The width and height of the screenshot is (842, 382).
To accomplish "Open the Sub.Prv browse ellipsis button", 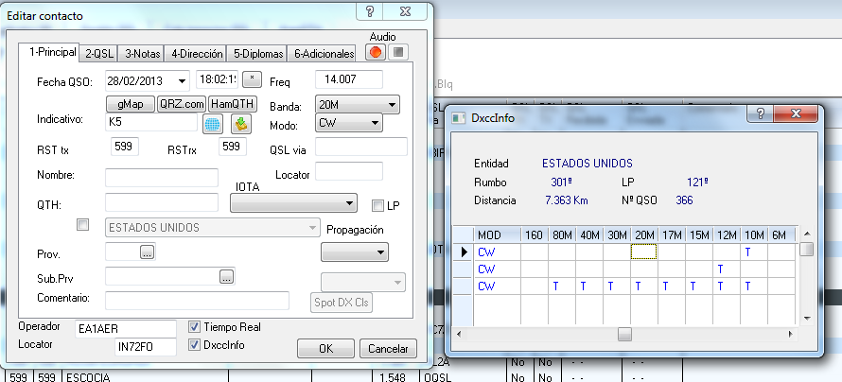I will (226, 276).
